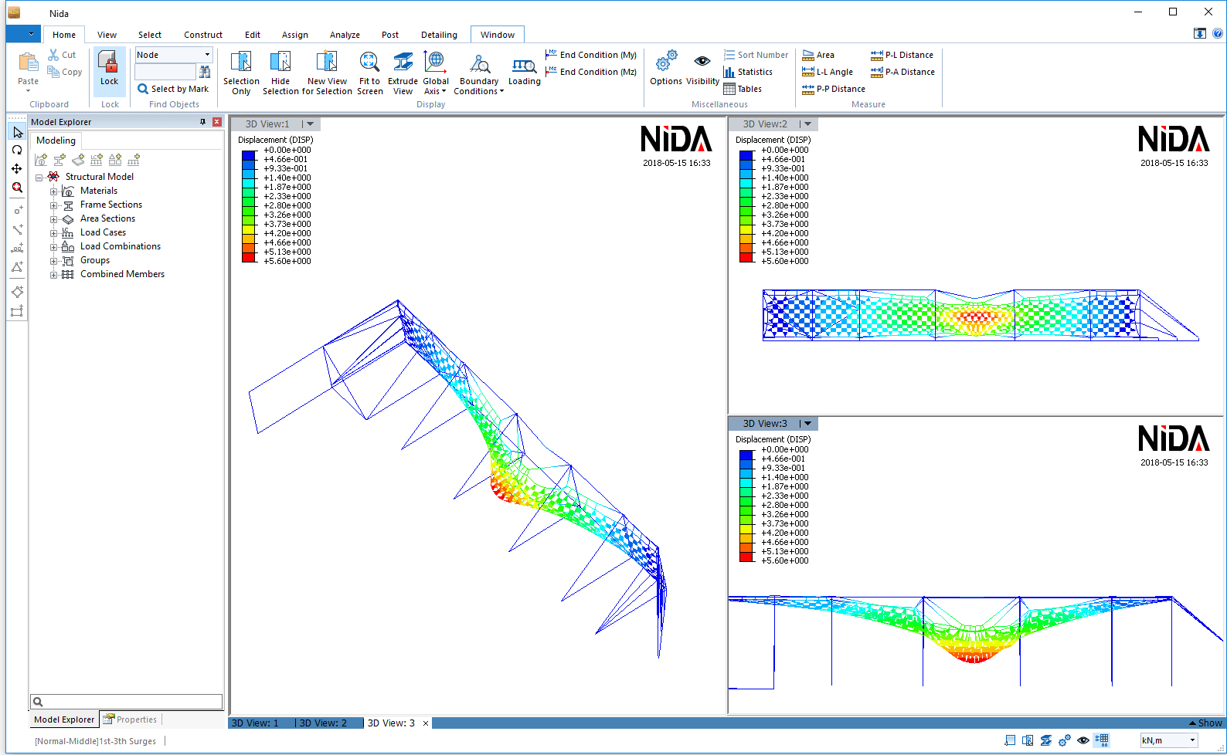Open Tables in Miscellaneous group
The height and width of the screenshot is (755, 1227).
743,89
